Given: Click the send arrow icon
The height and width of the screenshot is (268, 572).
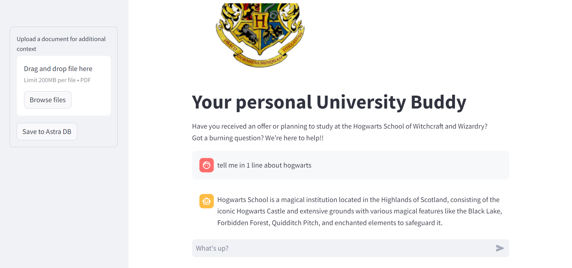Looking at the screenshot, I should point(500,248).
